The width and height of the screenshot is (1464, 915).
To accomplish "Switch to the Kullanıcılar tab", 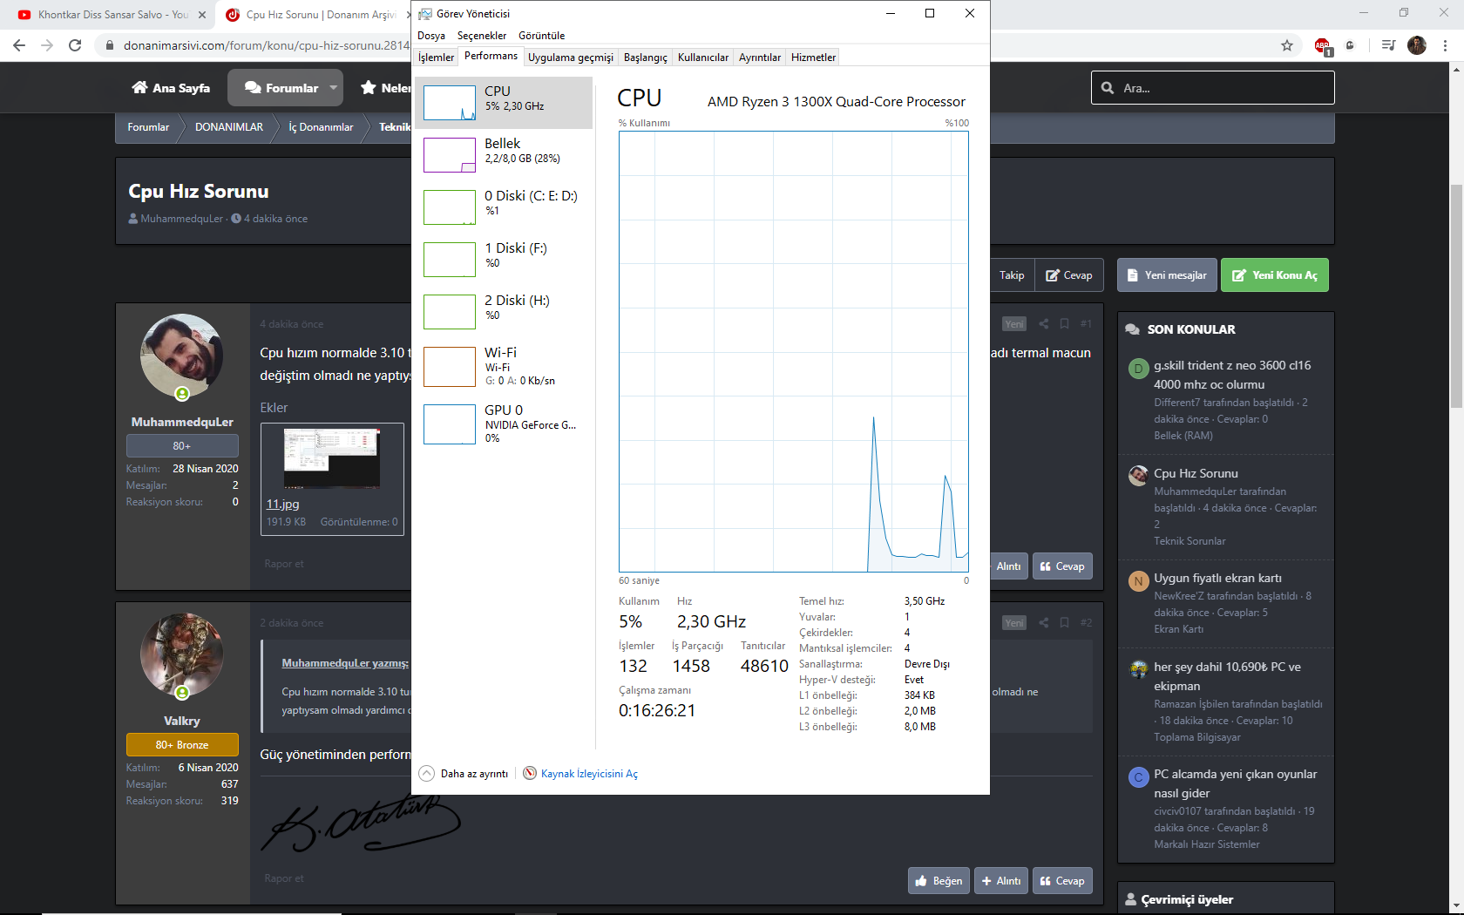I will [703, 58].
